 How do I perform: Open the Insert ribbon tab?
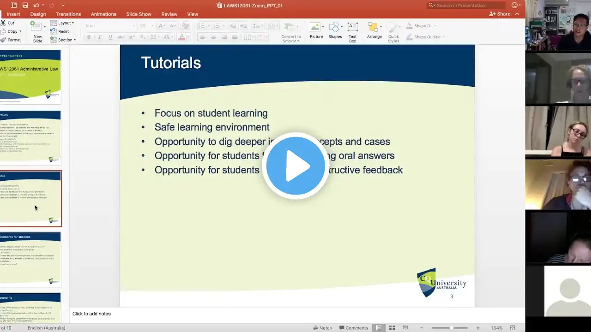pos(13,14)
